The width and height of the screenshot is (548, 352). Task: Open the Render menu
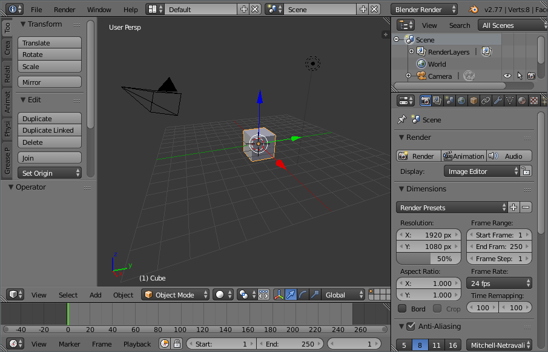[64, 10]
